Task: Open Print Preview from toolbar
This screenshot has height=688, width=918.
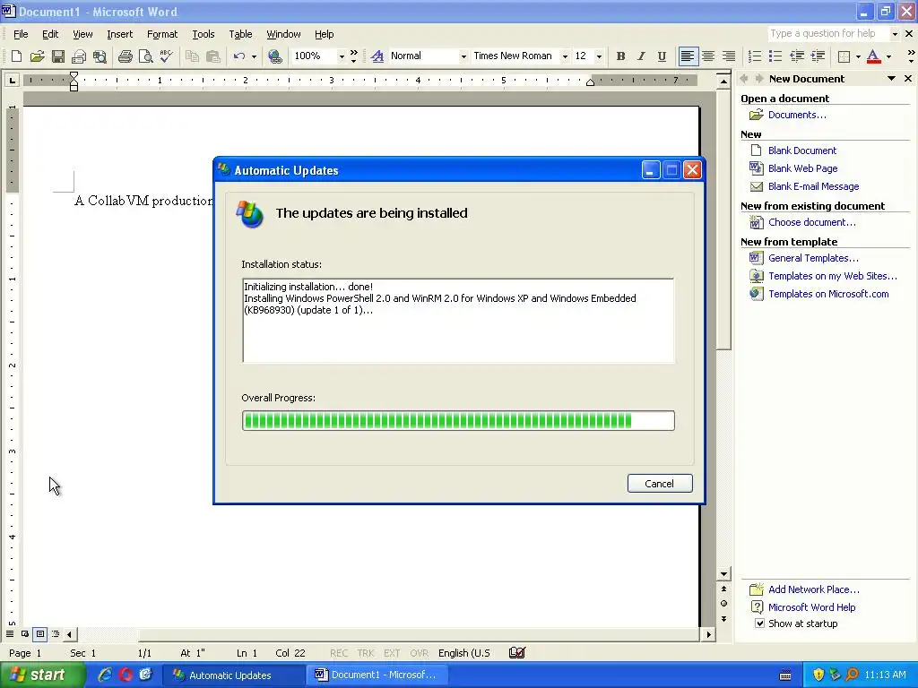Action: click(x=145, y=56)
